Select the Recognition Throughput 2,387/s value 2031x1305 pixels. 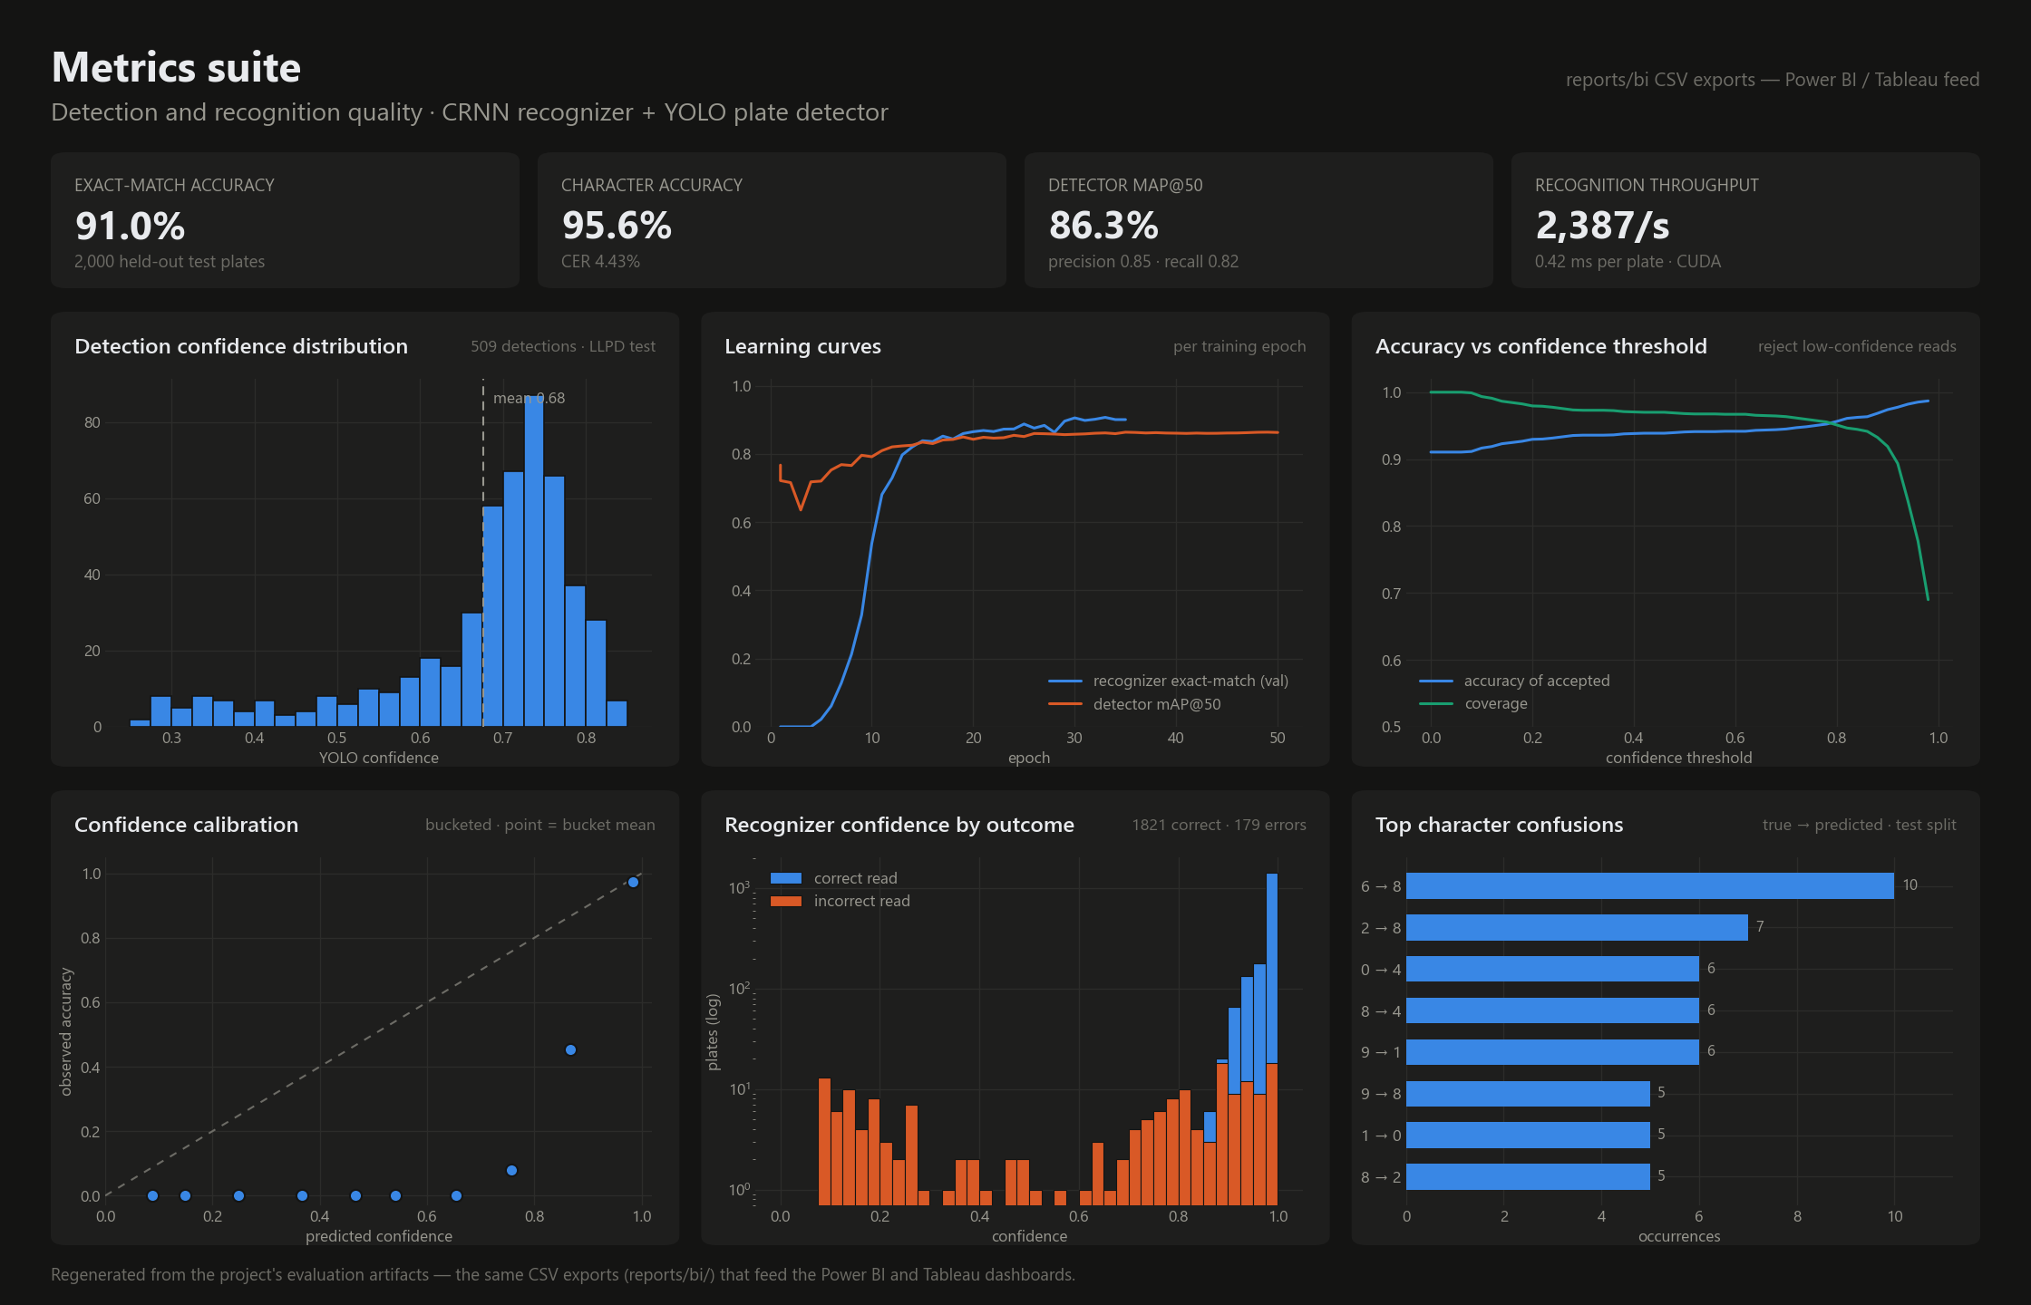pos(1602,226)
